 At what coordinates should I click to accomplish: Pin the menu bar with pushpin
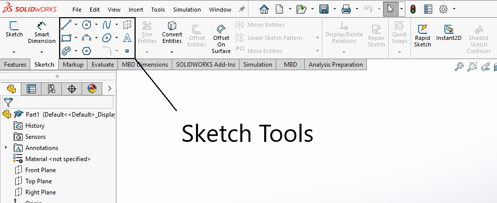tap(242, 9)
